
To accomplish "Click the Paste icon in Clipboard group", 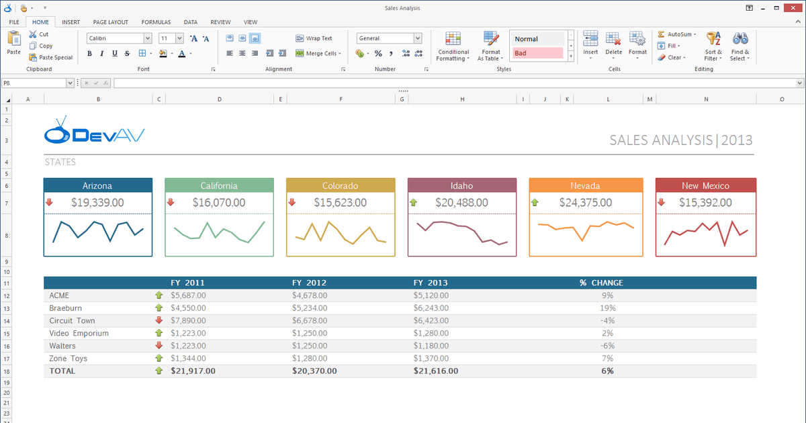I will click(x=13, y=40).
